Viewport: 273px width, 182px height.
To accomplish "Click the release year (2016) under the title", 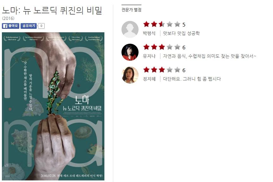I will [8, 18].
